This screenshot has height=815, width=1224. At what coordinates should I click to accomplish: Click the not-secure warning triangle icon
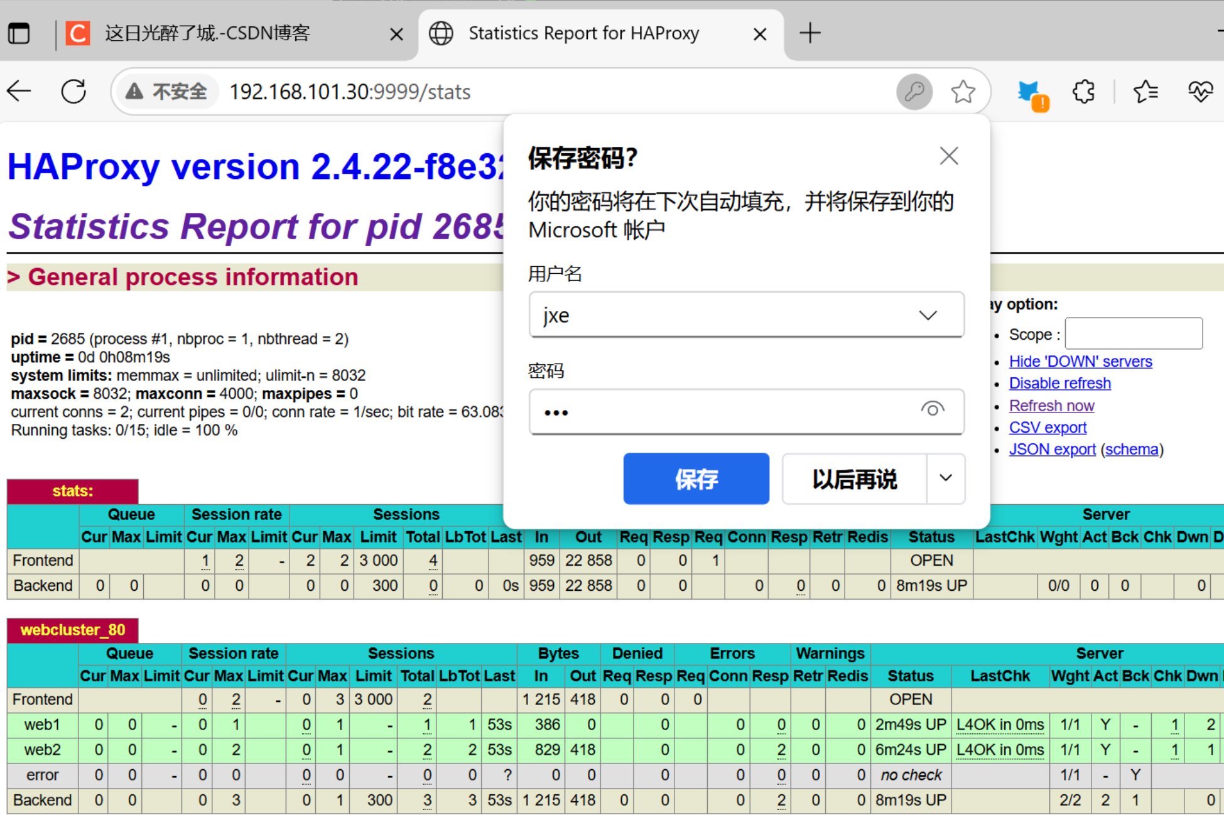[134, 92]
